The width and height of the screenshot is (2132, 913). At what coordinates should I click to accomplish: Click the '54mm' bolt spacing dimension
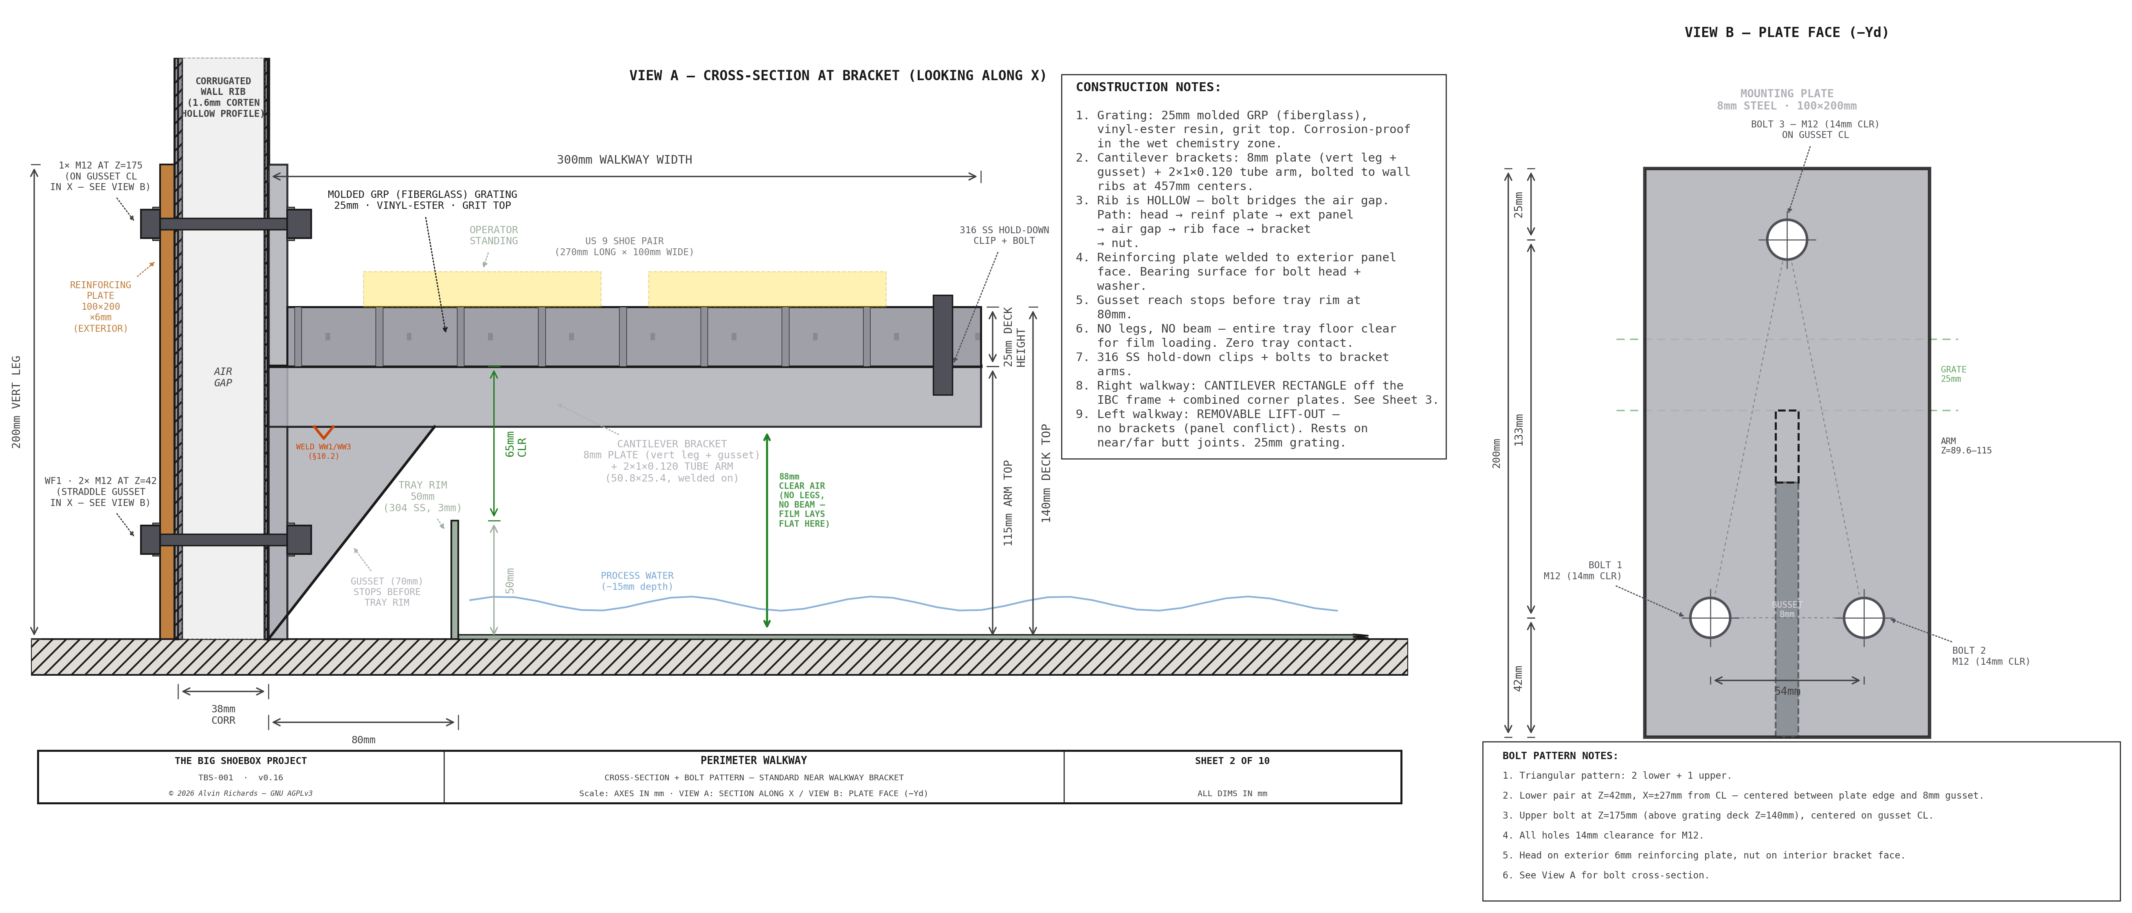tap(1787, 692)
